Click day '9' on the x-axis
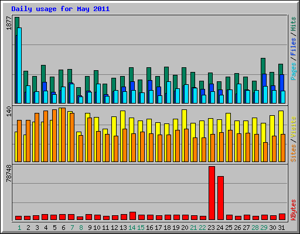Image resolution: width=300 pixels, height=234 pixels. pyautogui.click(x=90, y=228)
